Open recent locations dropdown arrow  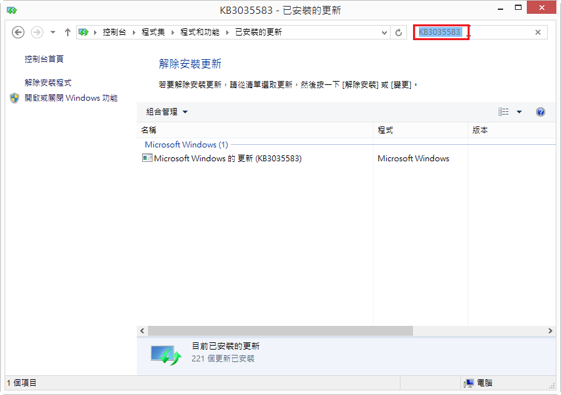tap(53, 32)
